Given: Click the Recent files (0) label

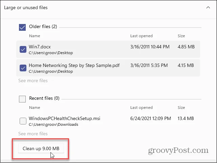Looking at the screenshot, I should click(44, 98).
